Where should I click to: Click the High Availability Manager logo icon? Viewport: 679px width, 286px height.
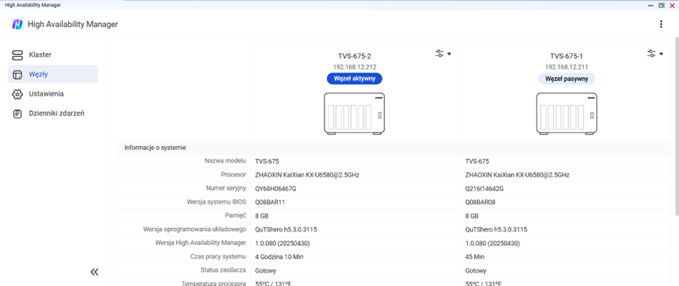[17, 24]
